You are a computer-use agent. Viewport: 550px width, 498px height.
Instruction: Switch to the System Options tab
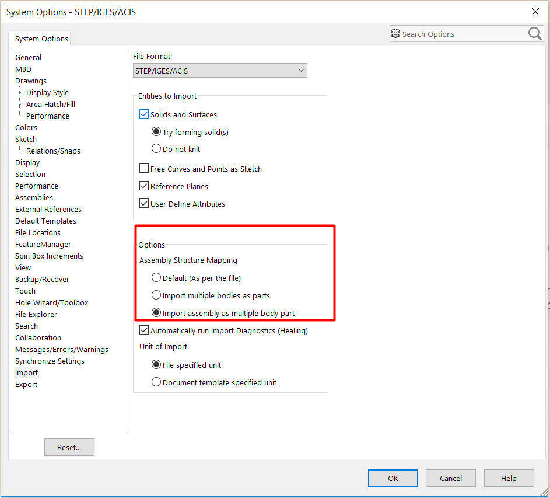[x=41, y=39]
